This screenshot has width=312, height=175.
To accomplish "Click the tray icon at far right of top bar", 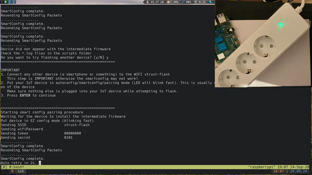I will [x=211, y=2].
